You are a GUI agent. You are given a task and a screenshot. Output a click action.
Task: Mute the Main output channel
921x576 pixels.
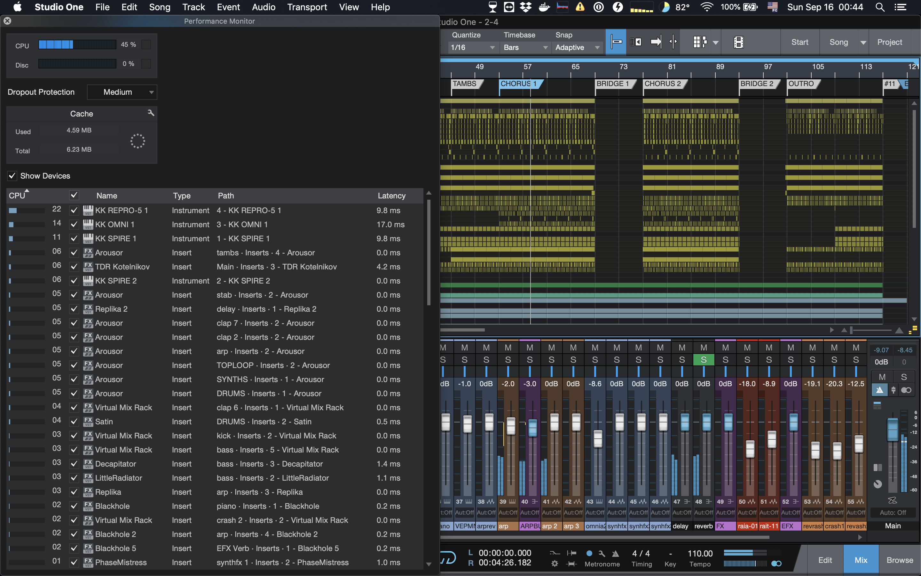tap(882, 377)
